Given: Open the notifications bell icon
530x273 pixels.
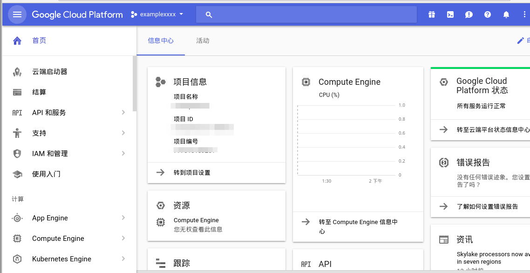Looking at the screenshot, I should coord(506,14).
